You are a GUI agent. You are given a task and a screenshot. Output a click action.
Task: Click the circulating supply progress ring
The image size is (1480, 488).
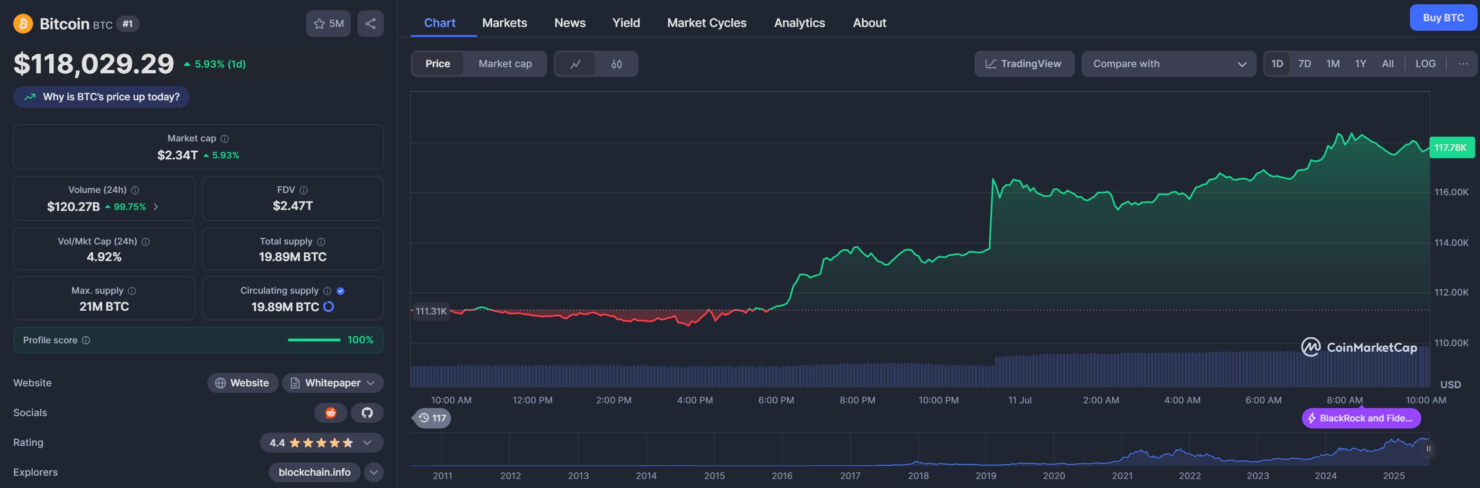coord(328,306)
